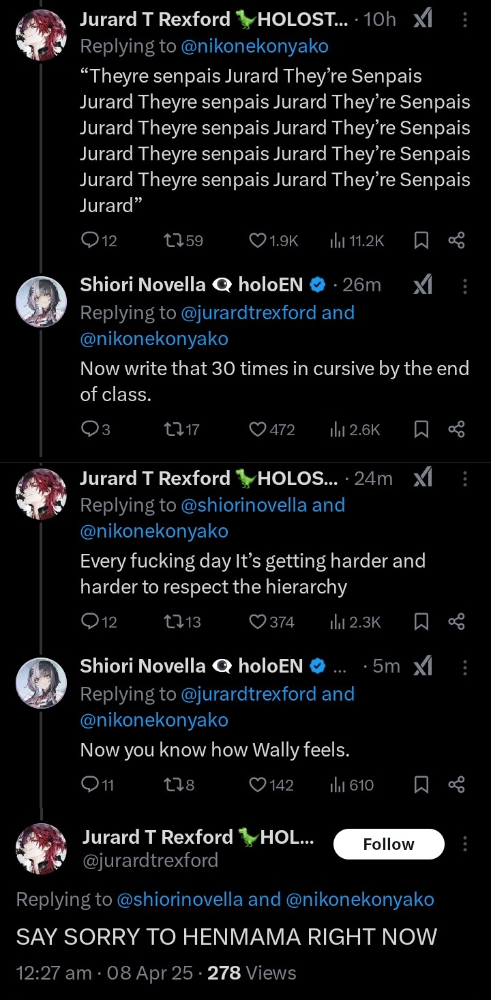Tap Grok icon on Shiori's 26m reply

coord(423,285)
